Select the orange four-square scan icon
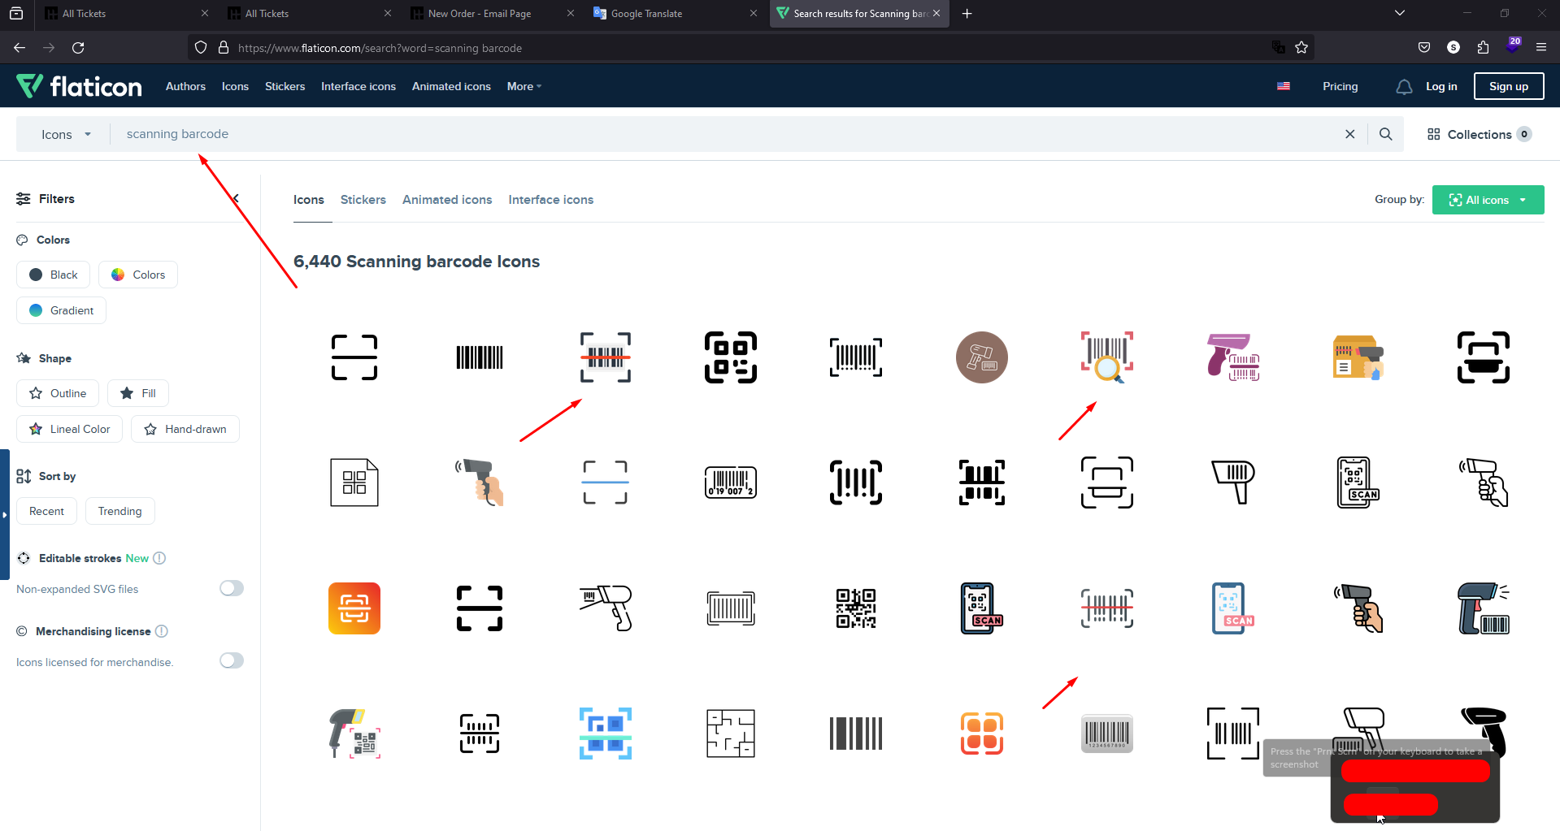The width and height of the screenshot is (1560, 831). (982, 734)
